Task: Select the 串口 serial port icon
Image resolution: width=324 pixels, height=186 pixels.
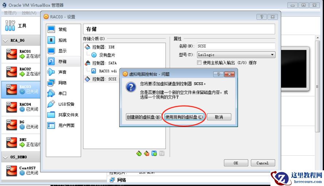Action: (51, 93)
